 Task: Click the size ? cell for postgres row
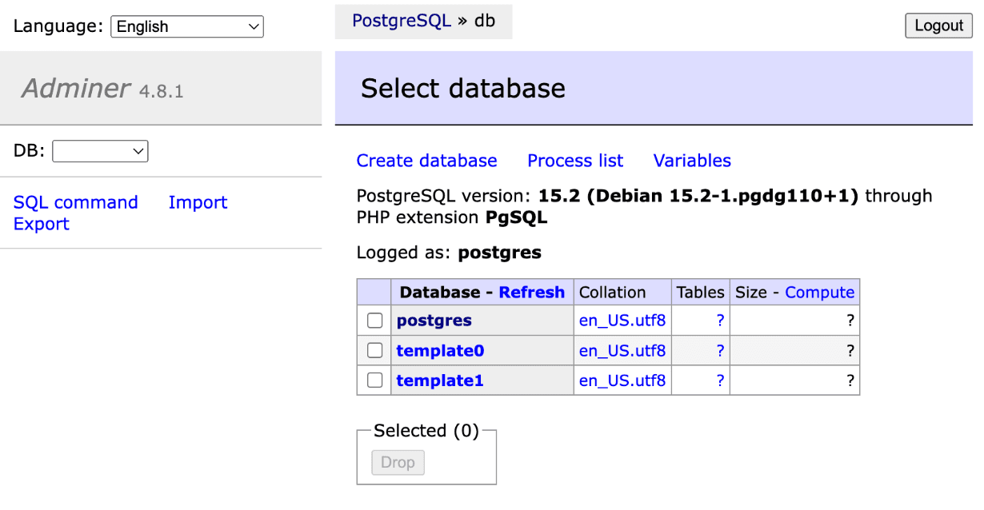pos(795,321)
